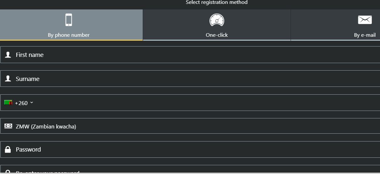Image resolution: width=380 pixels, height=174 pixels.
Task: Focus the Password input field
Action: point(190,150)
